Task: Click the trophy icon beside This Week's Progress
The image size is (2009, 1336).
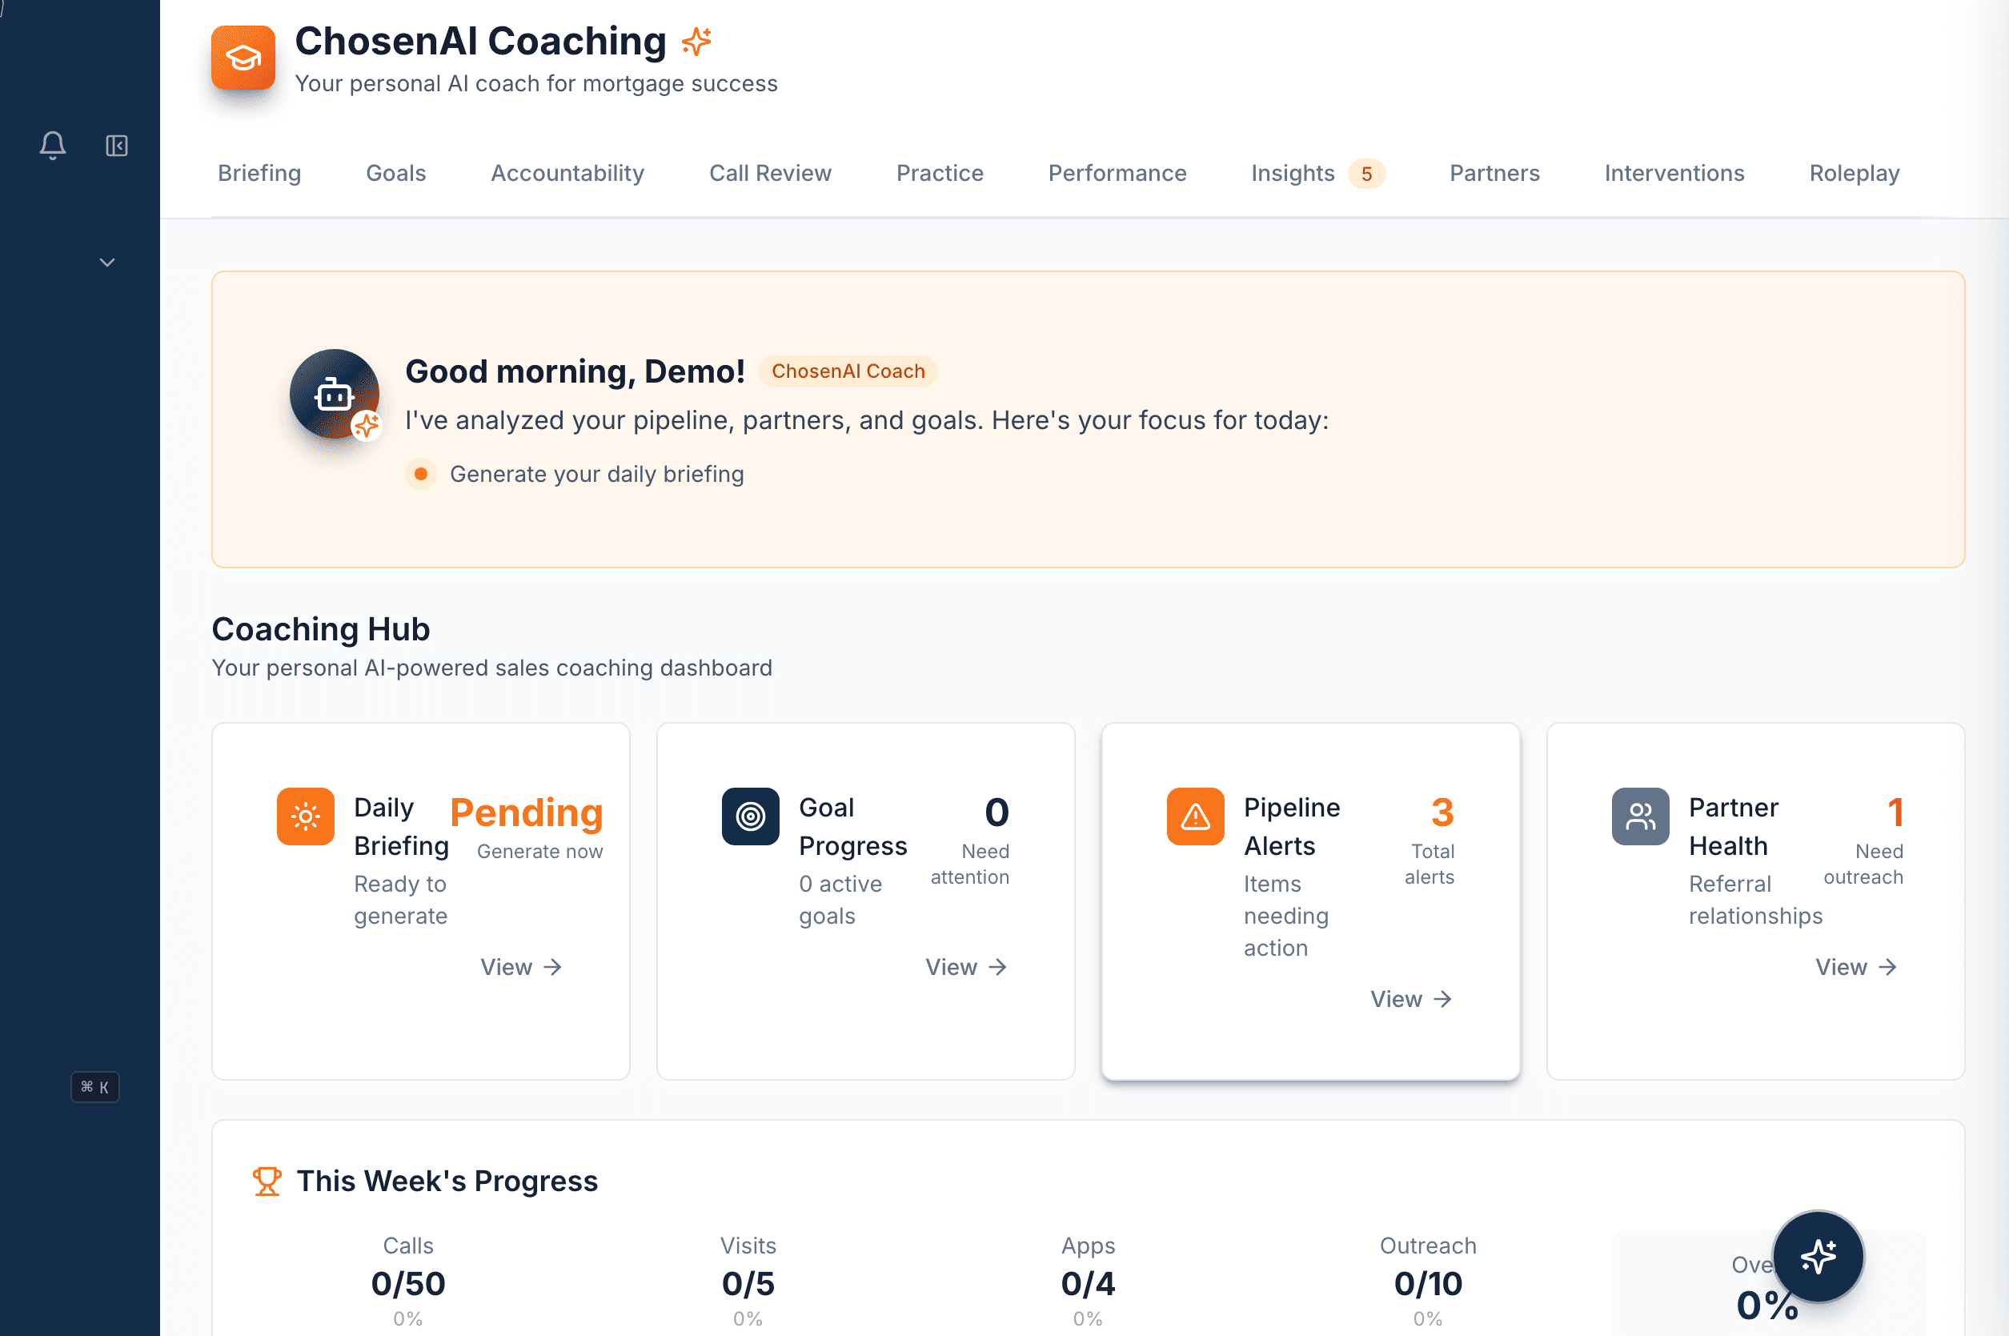Action: click(x=267, y=1181)
